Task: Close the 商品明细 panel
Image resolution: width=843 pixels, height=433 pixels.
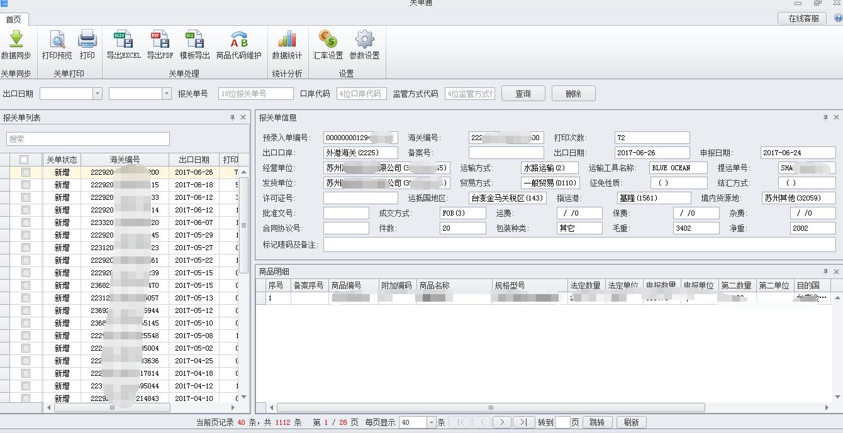Action: [836, 271]
